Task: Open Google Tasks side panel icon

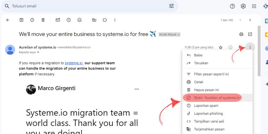Action: tap(266, 49)
